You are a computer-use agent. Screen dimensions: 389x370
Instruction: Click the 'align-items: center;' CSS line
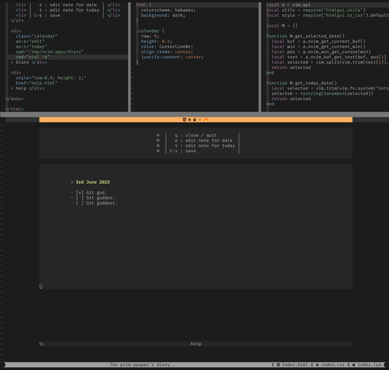(167, 52)
